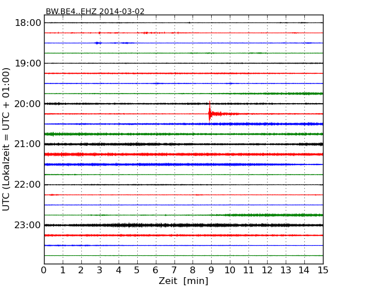The width and height of the screenshot is (367, 293).
Task: Click the 'Zeit [min]' x-axis label
Action: click(183, 281)
